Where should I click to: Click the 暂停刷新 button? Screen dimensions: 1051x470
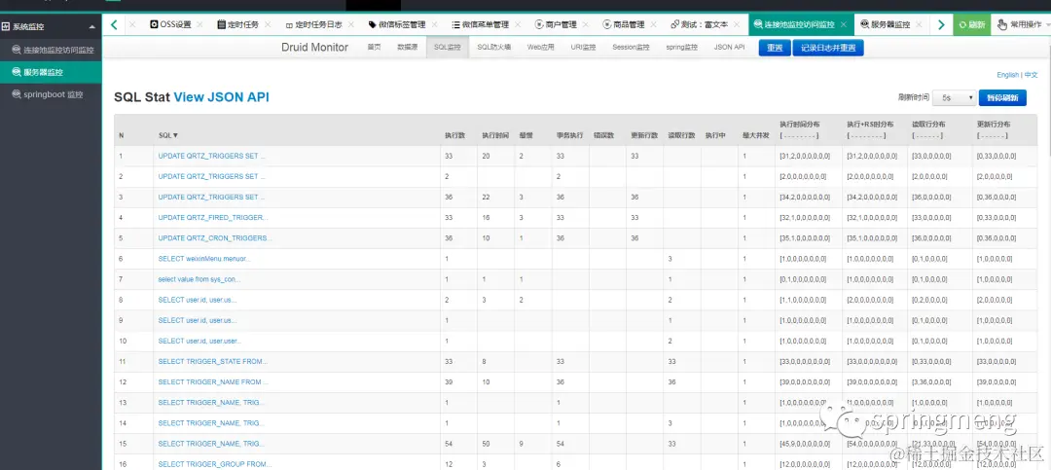[1002, 98]
